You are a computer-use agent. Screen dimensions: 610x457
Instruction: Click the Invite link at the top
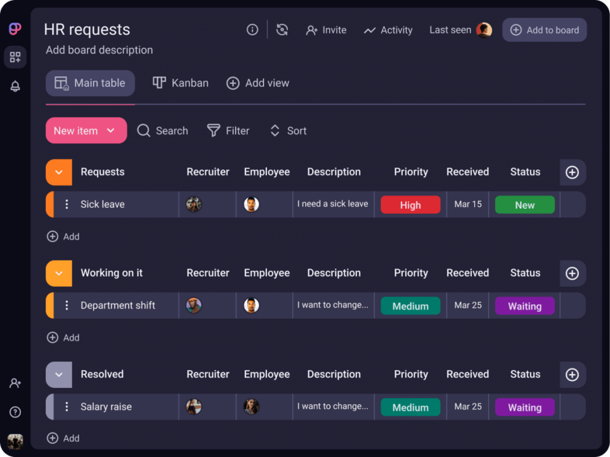(x=326, y=30)
